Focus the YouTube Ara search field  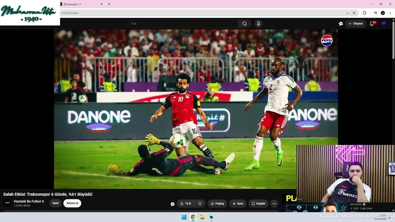[x=183, y=24]
